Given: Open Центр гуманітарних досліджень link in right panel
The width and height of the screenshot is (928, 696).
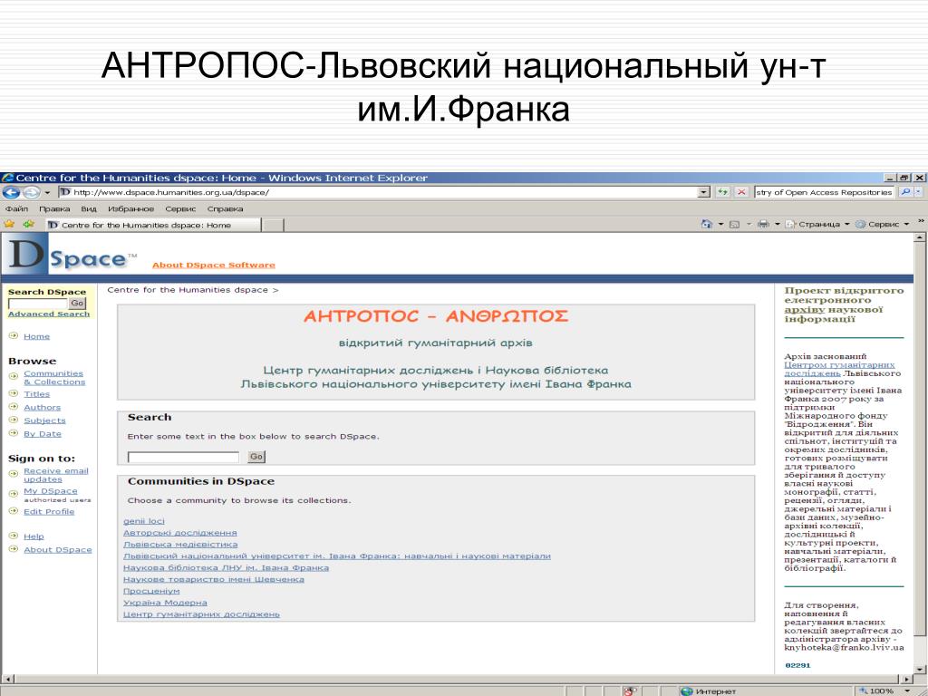Looking at the screenshot, I should (839, 370).
